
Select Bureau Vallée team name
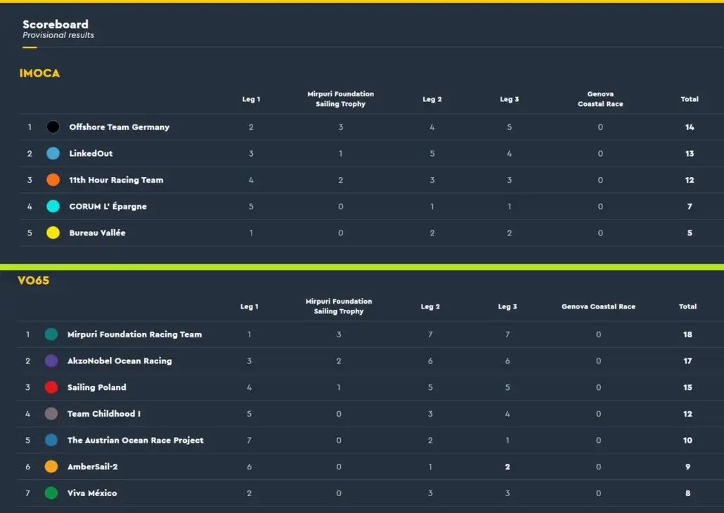click(x=98, y=233)
